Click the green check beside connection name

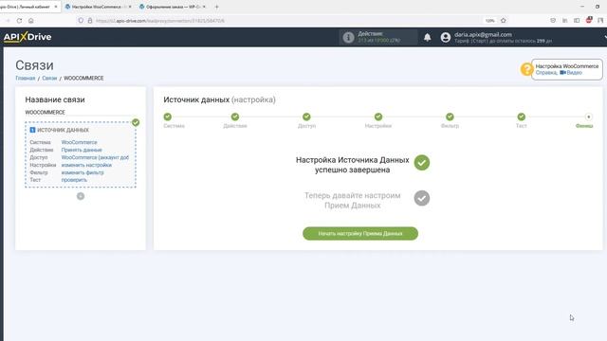tap(136, 122)
